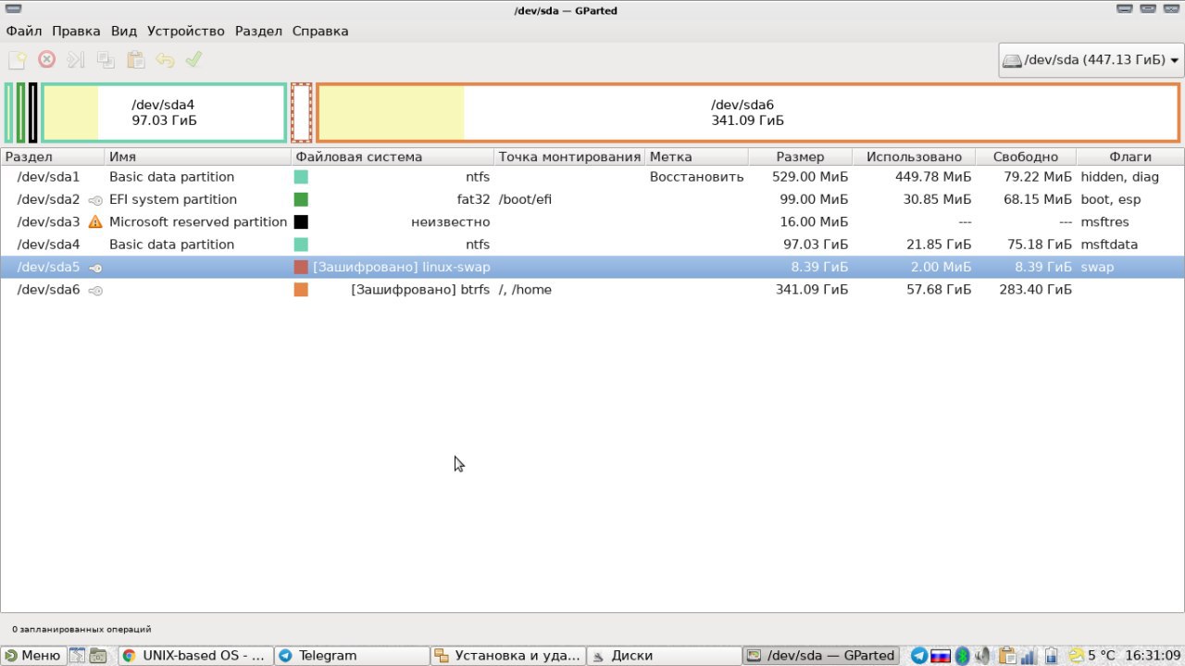Click the clipboard manager tray icon

1007,656
